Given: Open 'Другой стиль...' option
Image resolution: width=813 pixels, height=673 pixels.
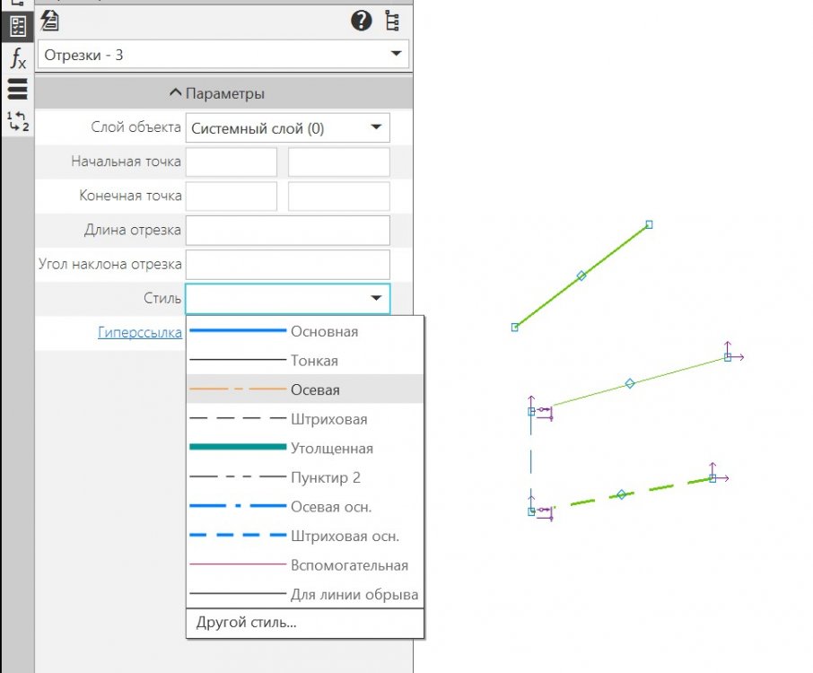Looking at the screenshot, I should [305, 622].
